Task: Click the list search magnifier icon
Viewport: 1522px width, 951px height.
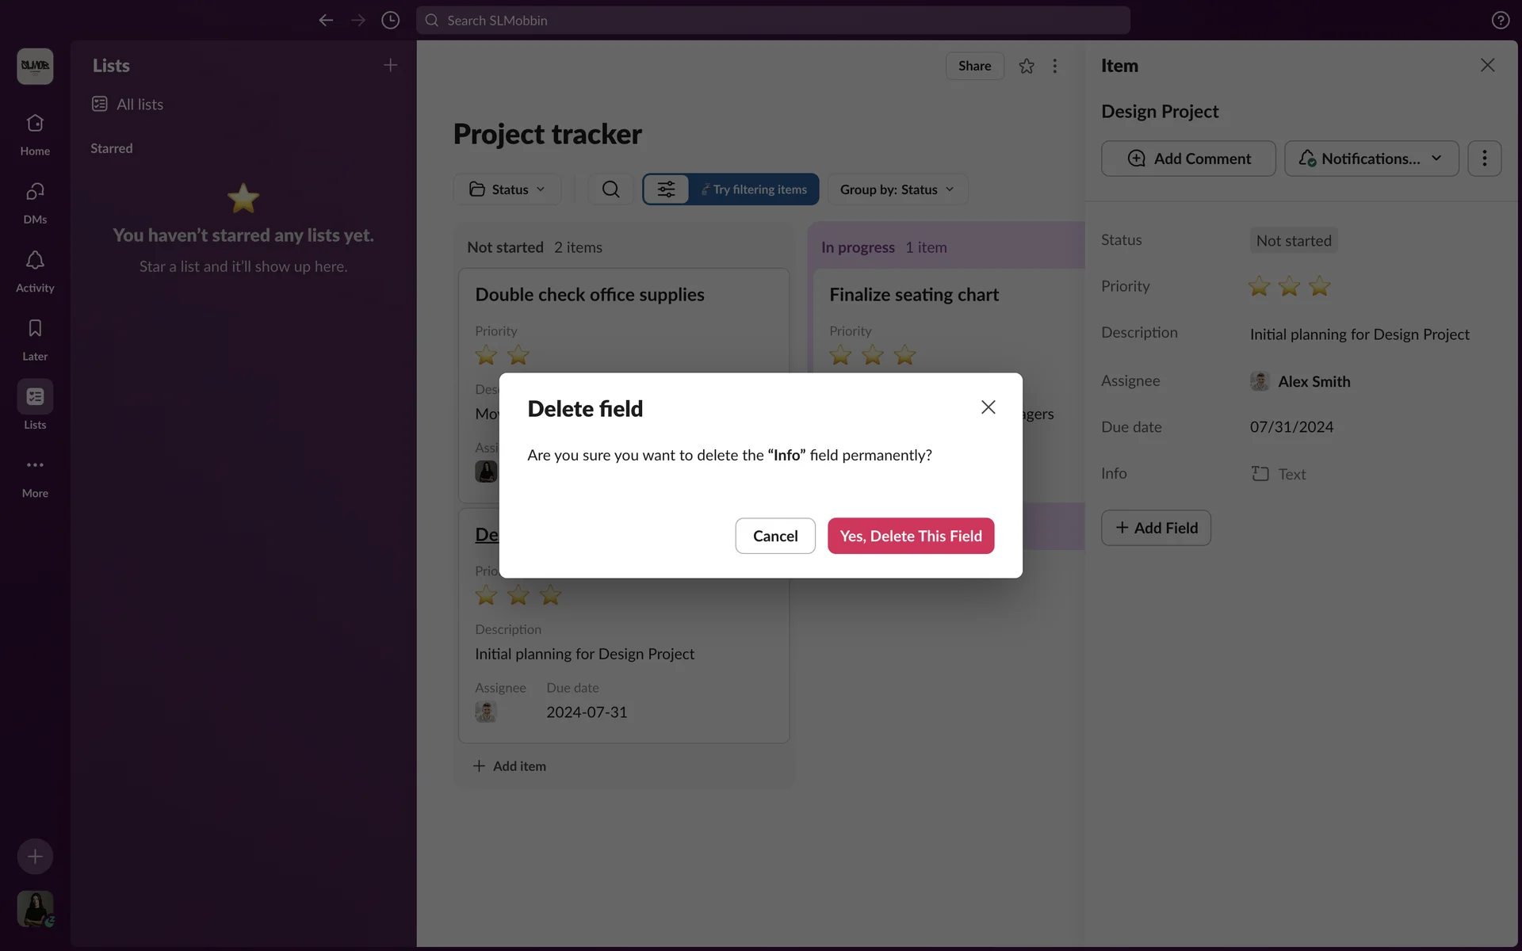Action: coord(610,189)
